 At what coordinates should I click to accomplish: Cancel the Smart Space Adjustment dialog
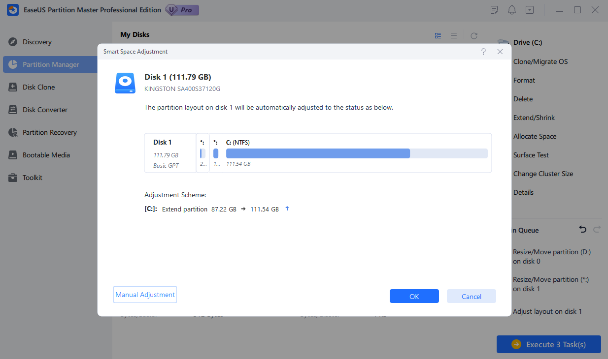pyautogui.click(x=471, y=296)
